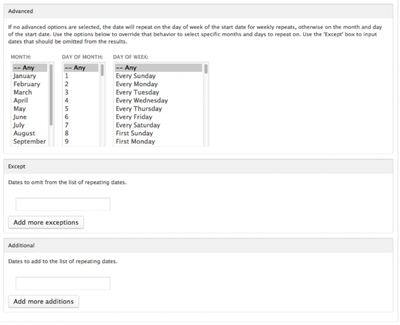Image resolution: width=400 pixels, height=325 pixels.
Task: Click Add more additions button
Action: (43, 301)
